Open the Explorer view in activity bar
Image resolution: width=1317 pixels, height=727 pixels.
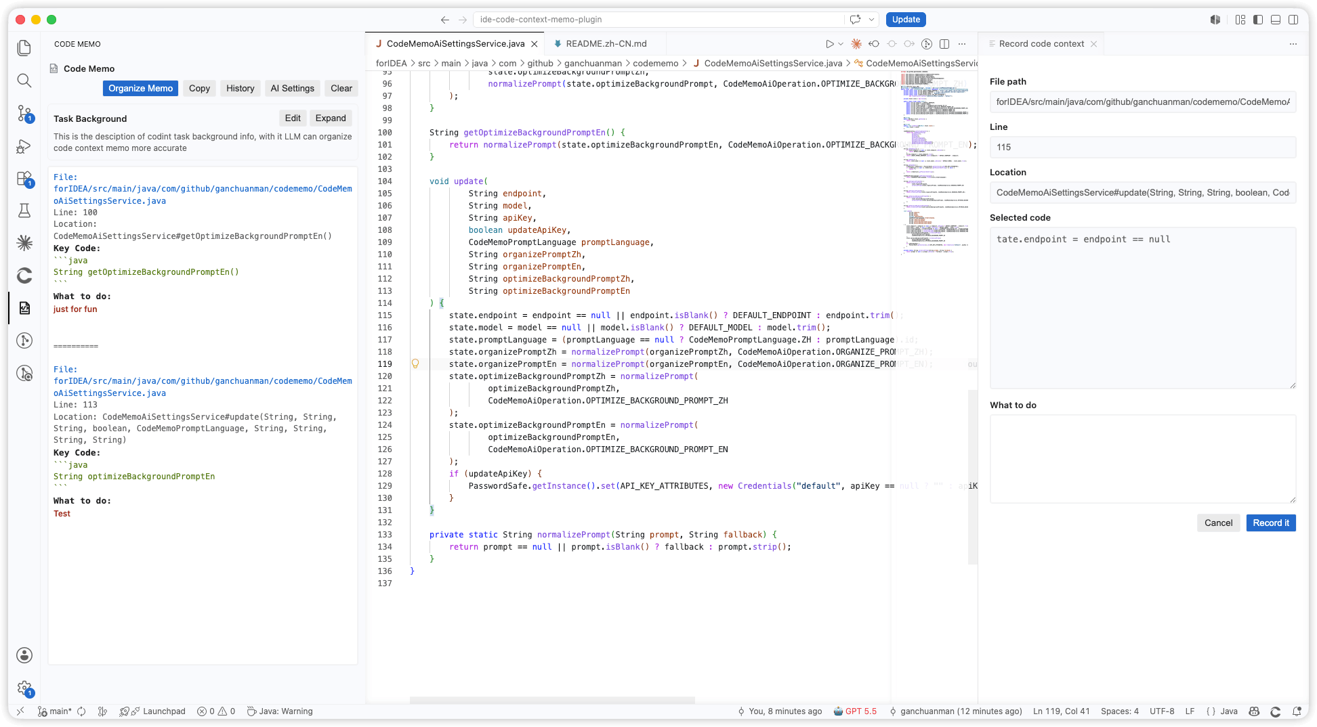click(24, 47)
